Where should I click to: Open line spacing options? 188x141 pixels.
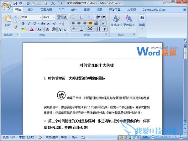click(103, 23)
